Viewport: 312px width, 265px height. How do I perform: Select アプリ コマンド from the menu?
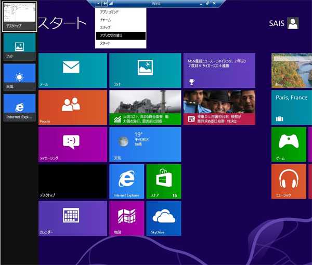pos(121,12)
